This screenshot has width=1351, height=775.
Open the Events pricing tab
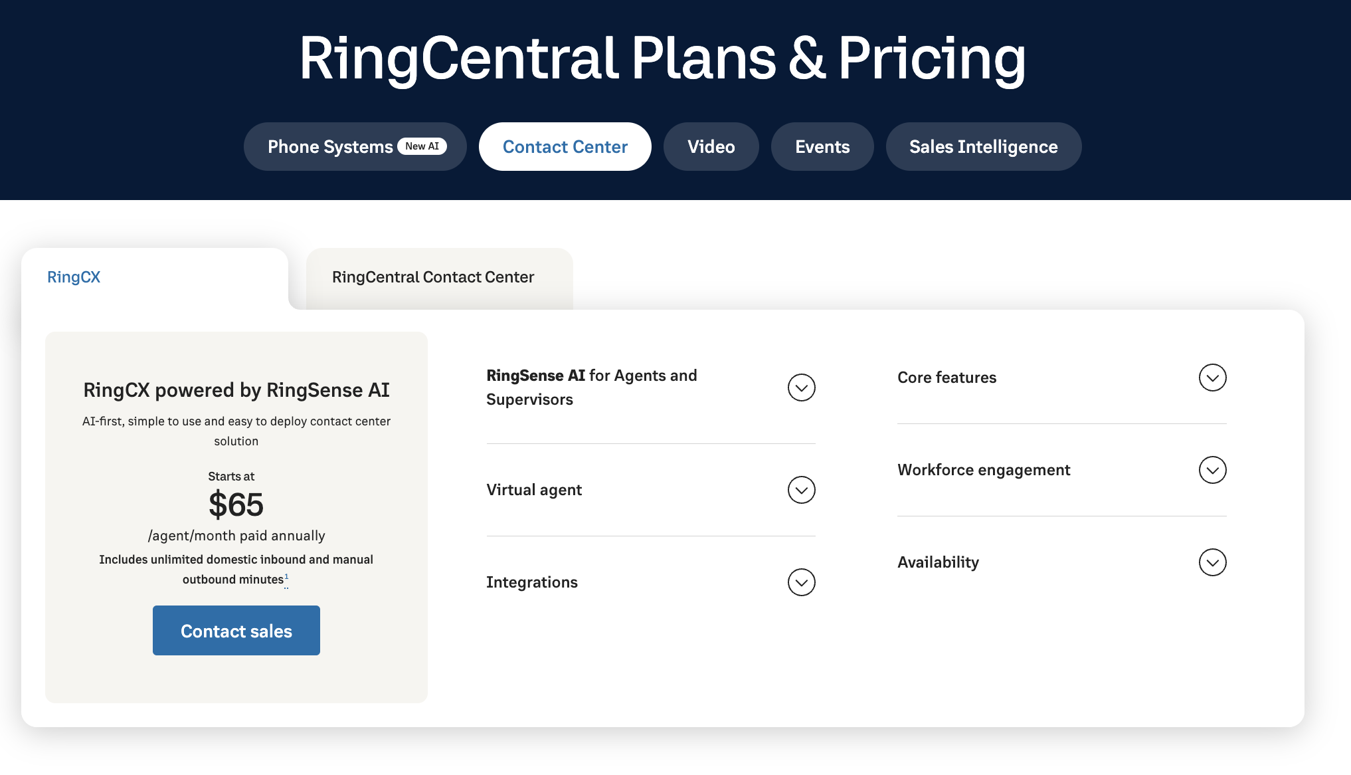pyautogui.click(x=822, y=147)
